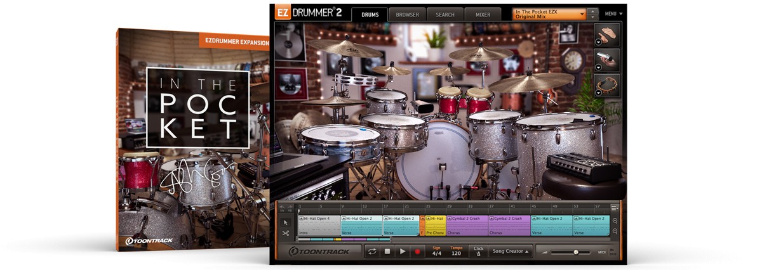
Task: Toggle loop playback
Action: (x=372, y=252)
